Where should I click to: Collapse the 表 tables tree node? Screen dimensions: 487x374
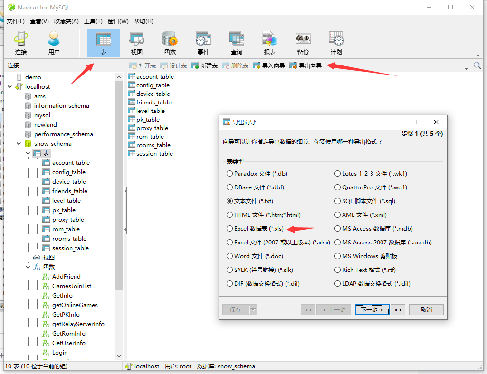(x=28, y=153)
